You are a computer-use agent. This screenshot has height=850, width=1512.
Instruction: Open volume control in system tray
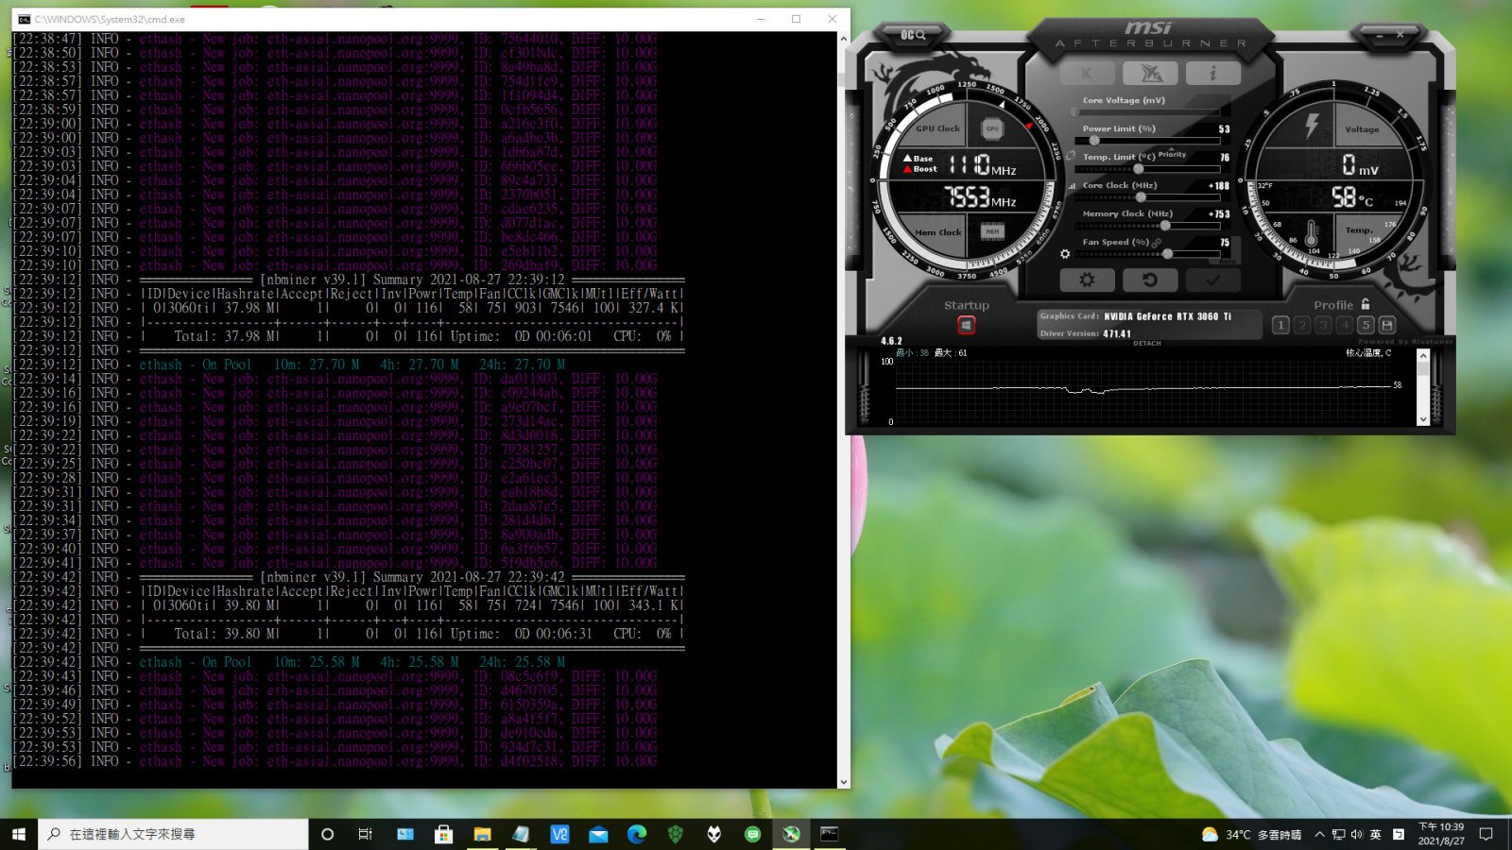[1356, 835]
